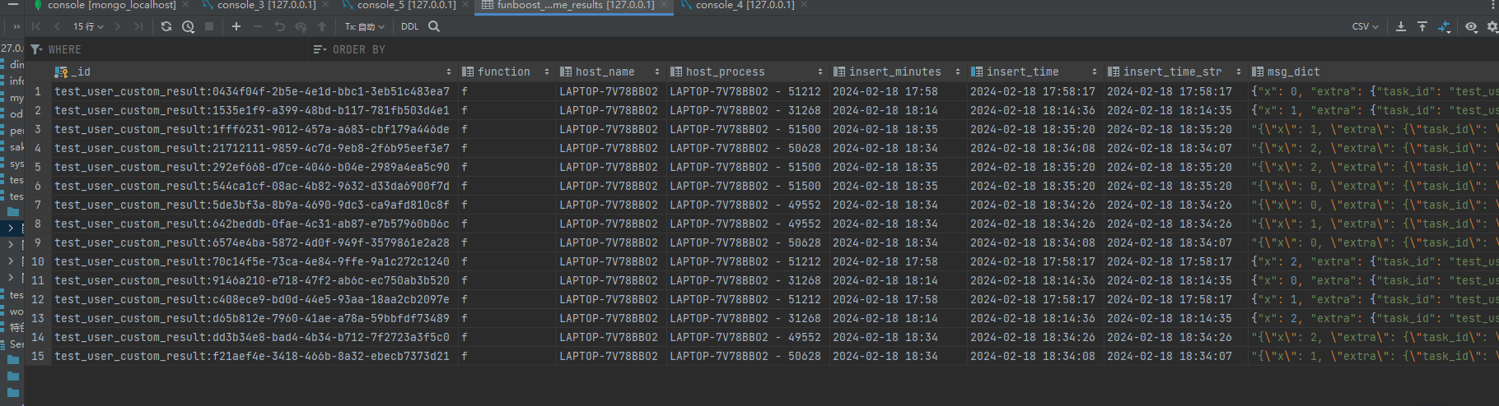Close the console_3 tab
Screen dimensions: 1499x406
pyautogui.click(x=325, y=5)
